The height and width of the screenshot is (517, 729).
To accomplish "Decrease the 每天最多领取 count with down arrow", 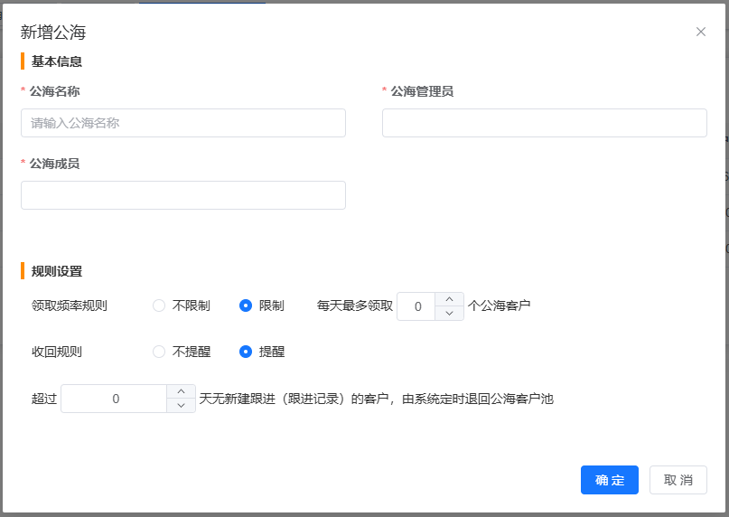I will [450, 314].
